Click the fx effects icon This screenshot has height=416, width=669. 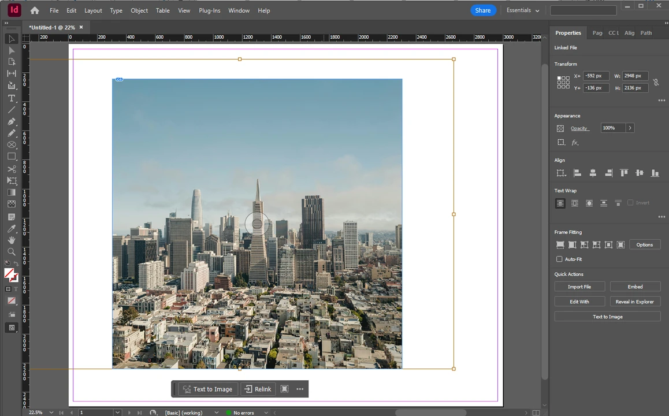click(575, 143)
